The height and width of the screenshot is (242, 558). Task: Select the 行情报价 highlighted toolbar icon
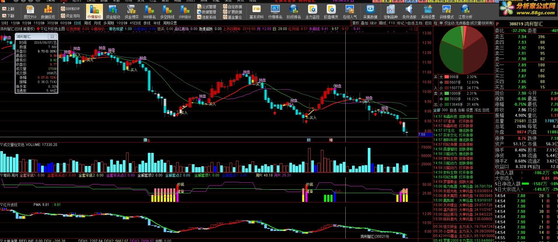click(x=95, y=12)
